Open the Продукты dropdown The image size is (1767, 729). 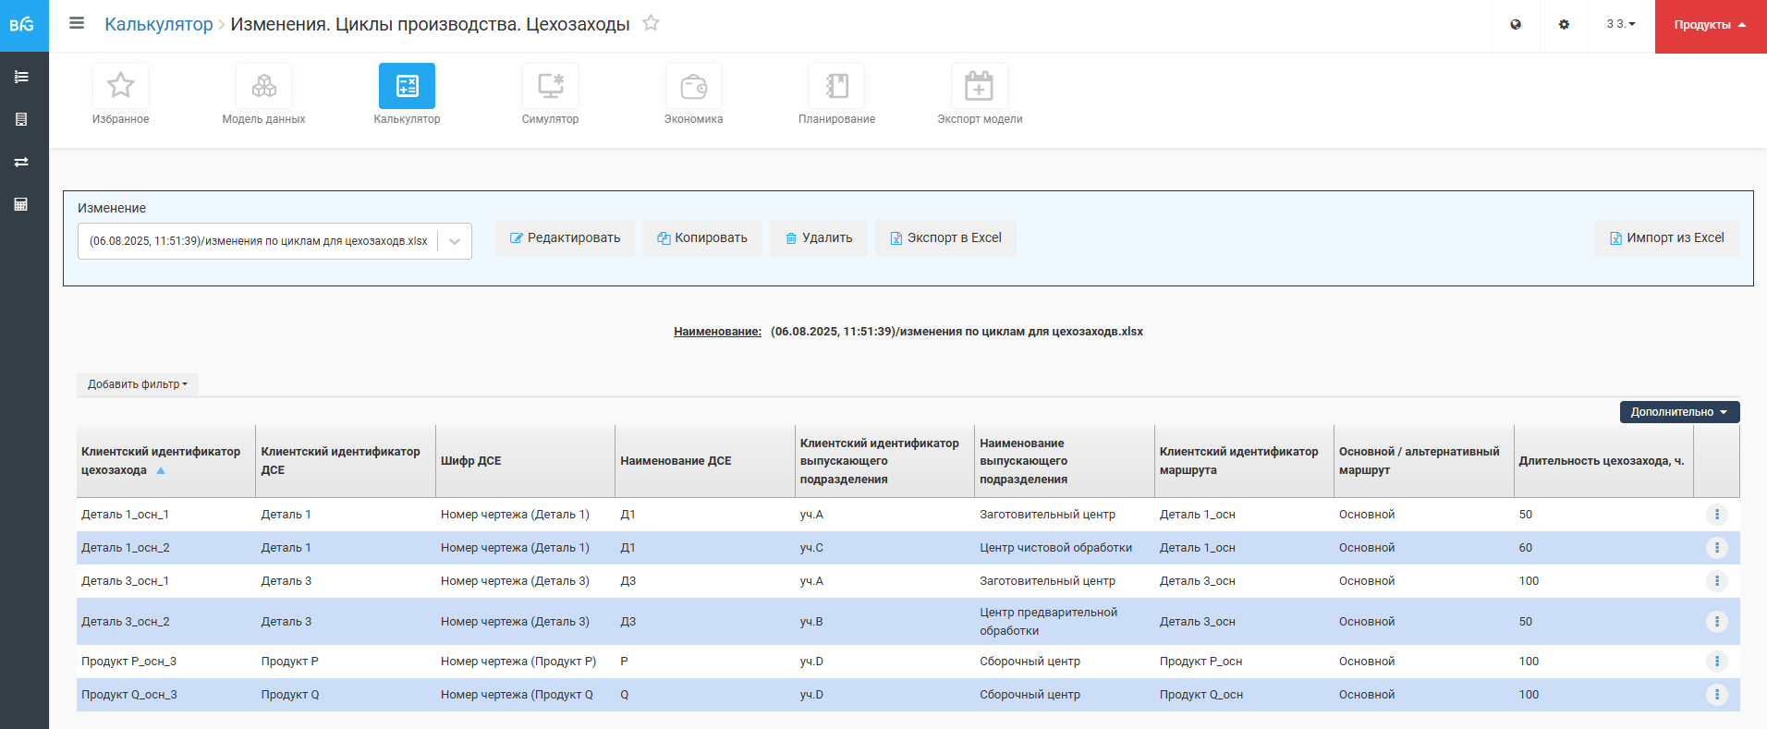point(1711,26)
